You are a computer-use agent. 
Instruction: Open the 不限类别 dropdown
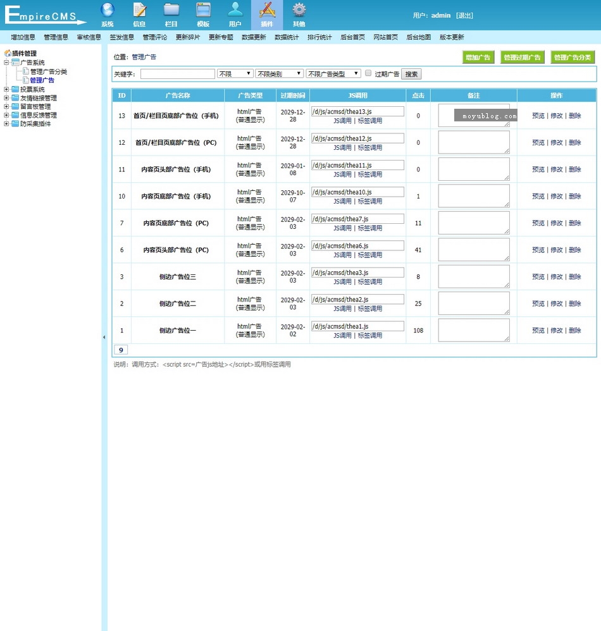(x=279, y=74)
